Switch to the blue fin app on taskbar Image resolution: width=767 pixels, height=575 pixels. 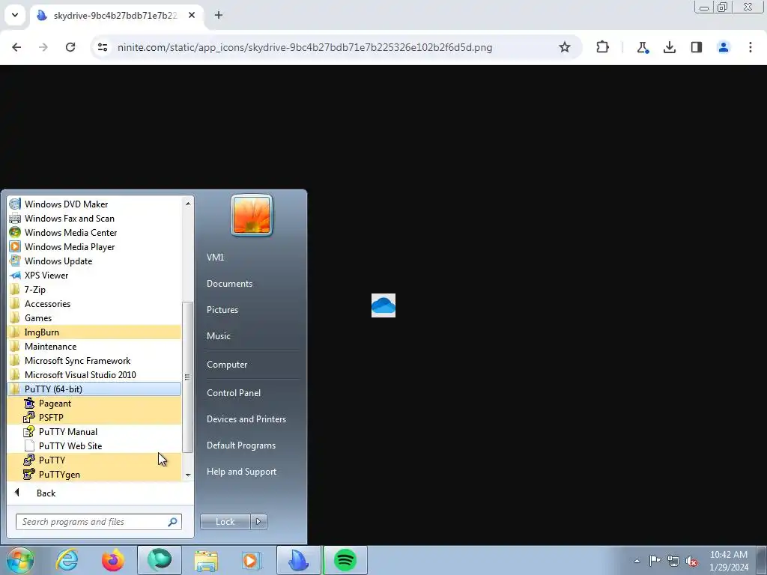(298, 560)
